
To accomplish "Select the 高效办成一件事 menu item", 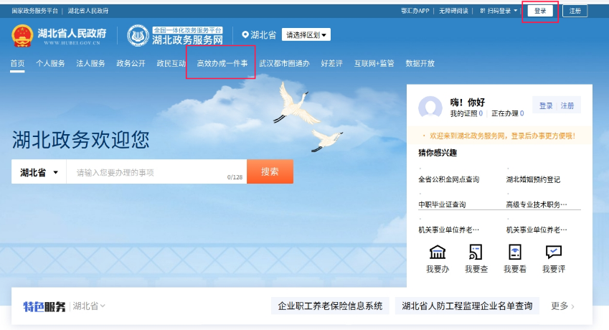I will click(222, 63).
